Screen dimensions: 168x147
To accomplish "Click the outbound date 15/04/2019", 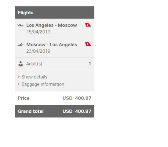I will 38,32.
